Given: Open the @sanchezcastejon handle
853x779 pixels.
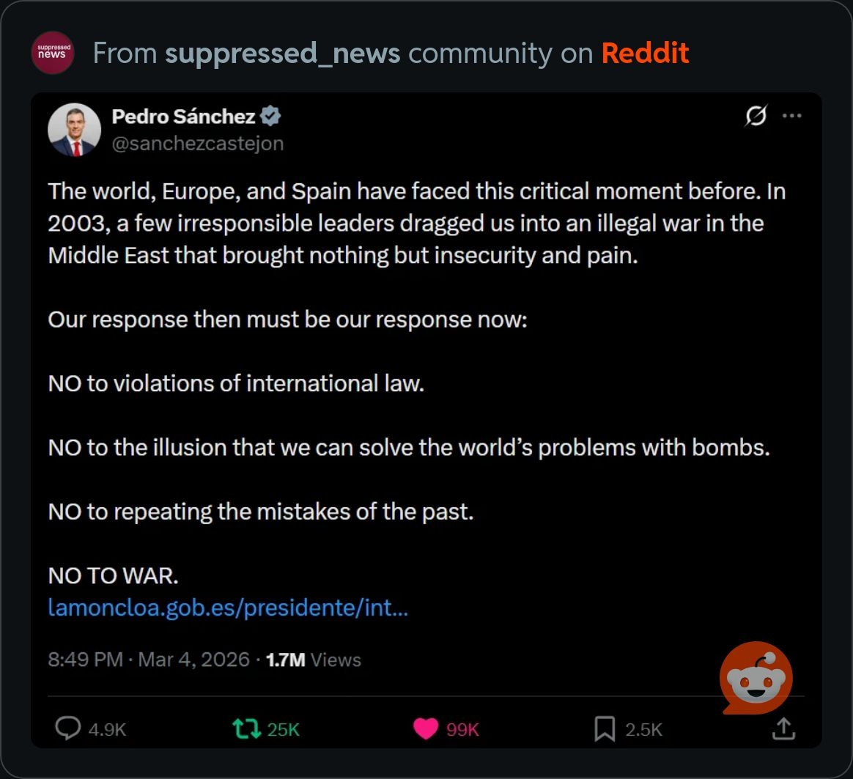Looking at the screenshot, I should pyautogui.click(x=197, y=143).
